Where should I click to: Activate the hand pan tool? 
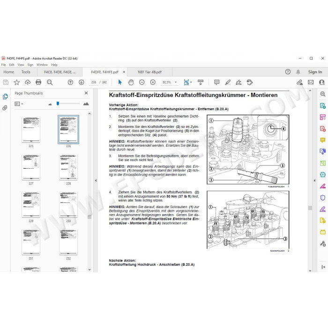pos(131,82)
